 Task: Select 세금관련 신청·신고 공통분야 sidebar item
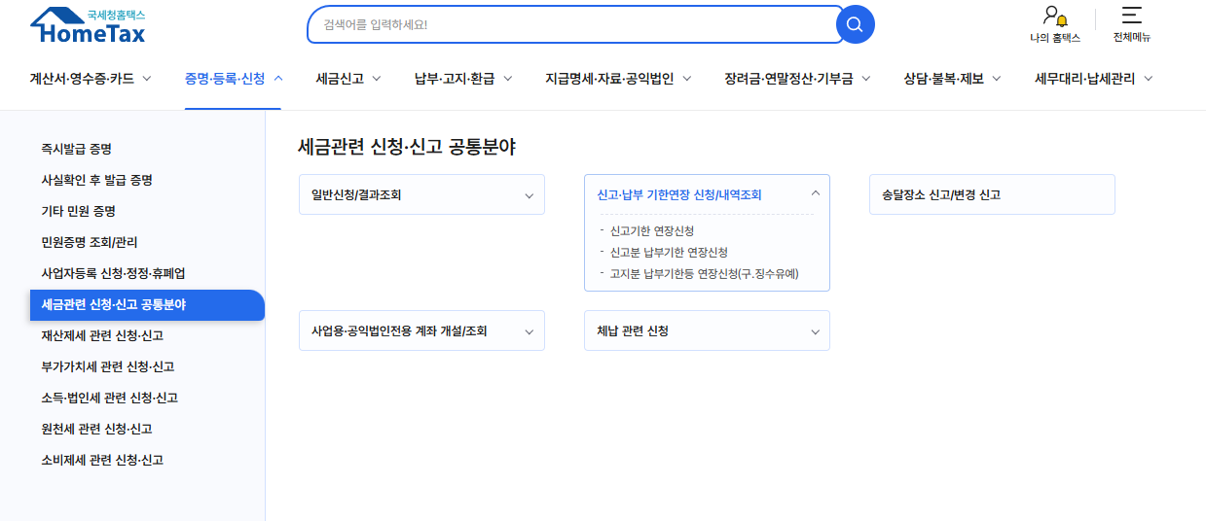[147, 304]
